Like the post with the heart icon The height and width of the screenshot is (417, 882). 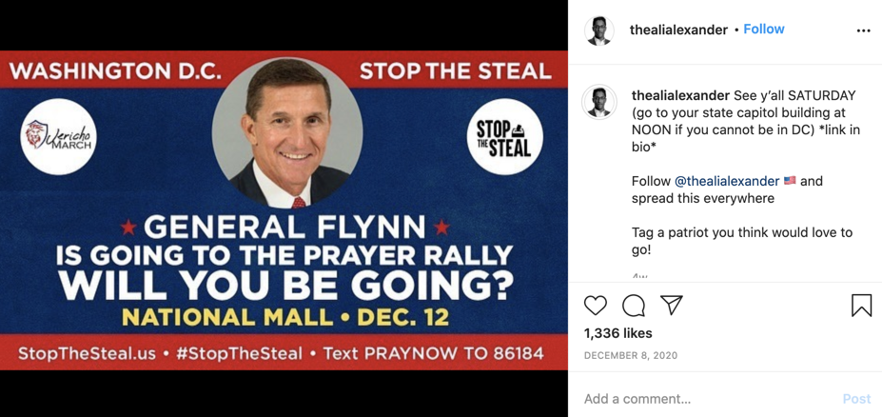[x=596, y=306]
